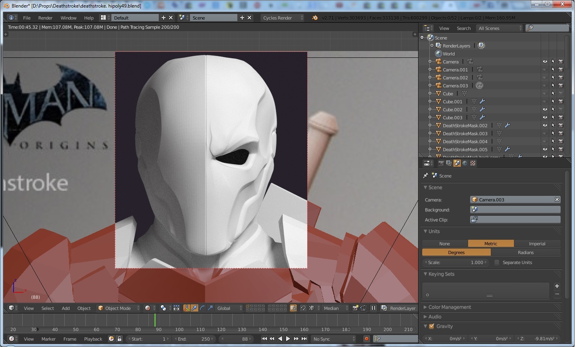Open the timeline Marker menu
Viewport: 581px width, 347px height.
point(48,339)
